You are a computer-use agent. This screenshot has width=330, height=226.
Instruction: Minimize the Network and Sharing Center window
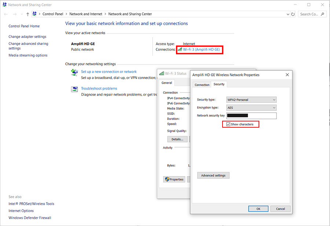point(295,5)
